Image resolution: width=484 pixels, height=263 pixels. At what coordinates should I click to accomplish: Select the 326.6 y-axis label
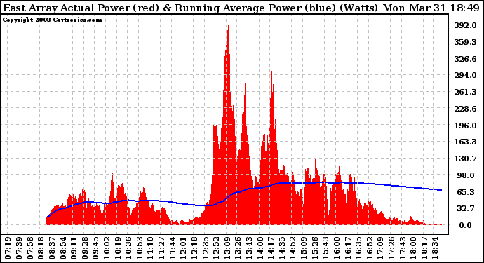(x=465, y=59)
